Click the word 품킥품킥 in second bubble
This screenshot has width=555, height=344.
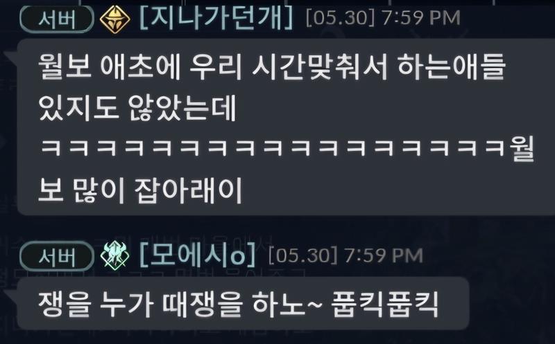(385, 304)
